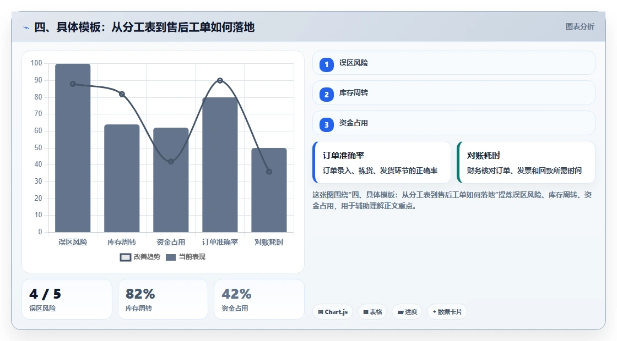The height and width of the screenshot is (341, 617).
Task: Click the 订单准确率 x-axis label
Action: (x=220, y=243)
